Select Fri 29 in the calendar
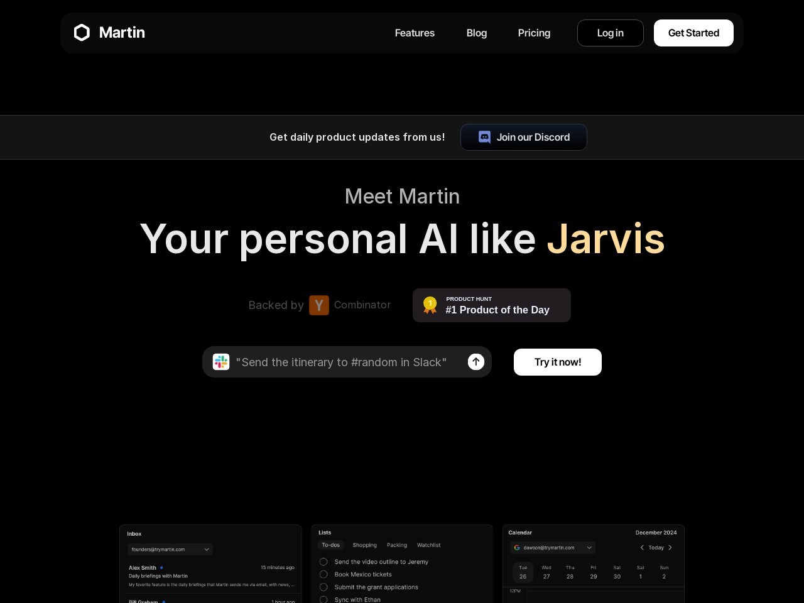This screenshot has height=603, width=804. (594, 572)
